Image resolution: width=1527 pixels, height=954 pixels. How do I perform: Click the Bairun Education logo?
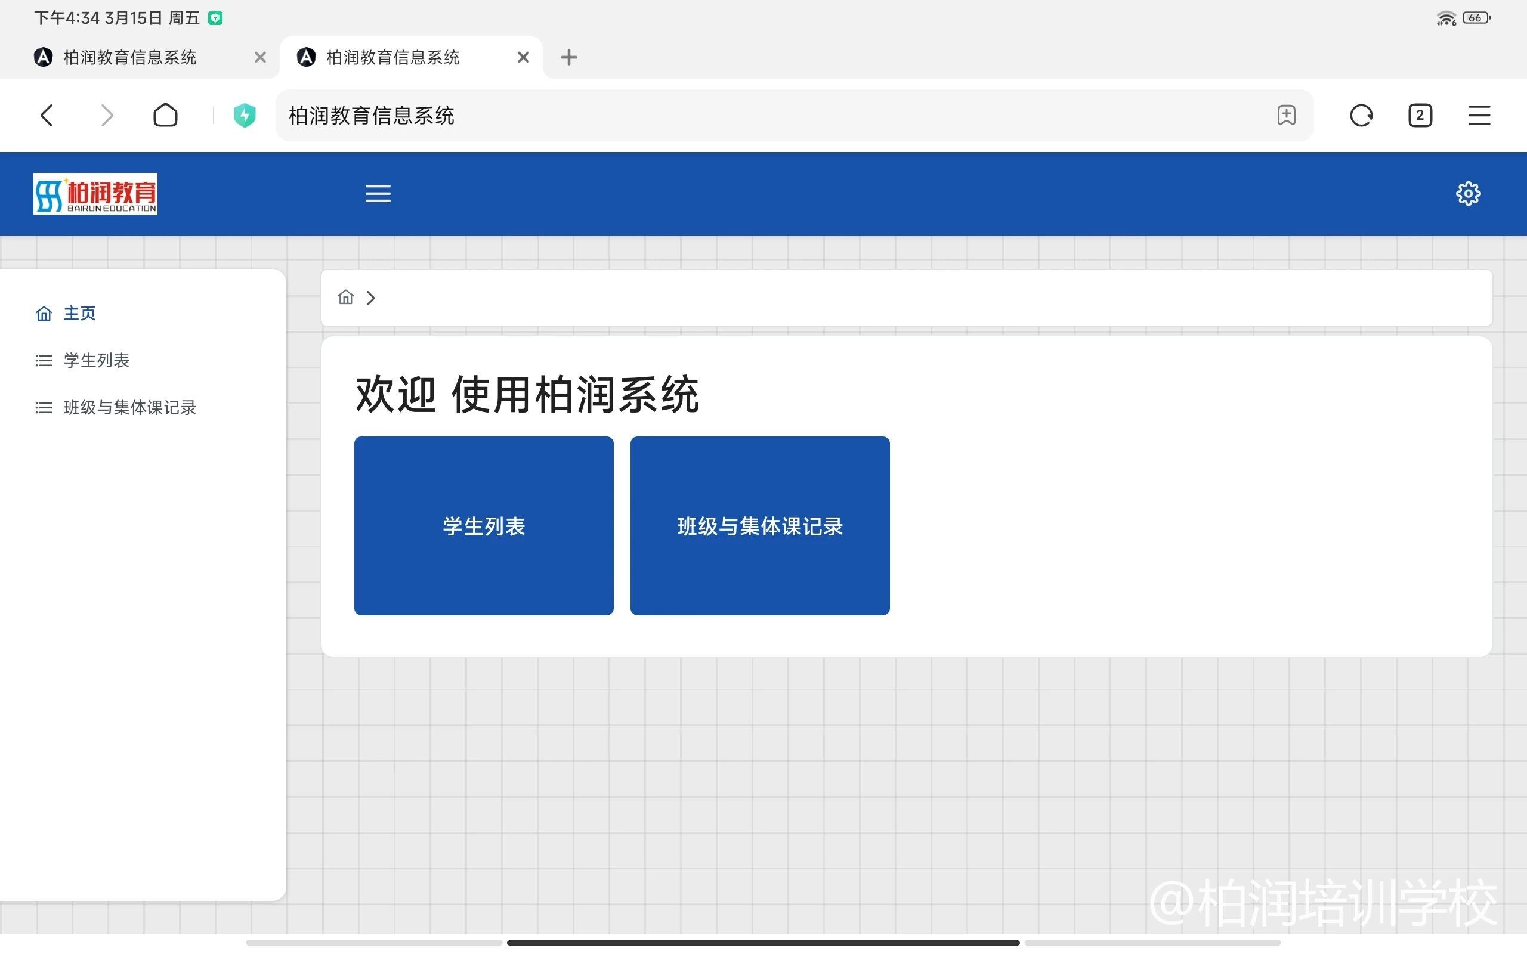coord(95,194)
